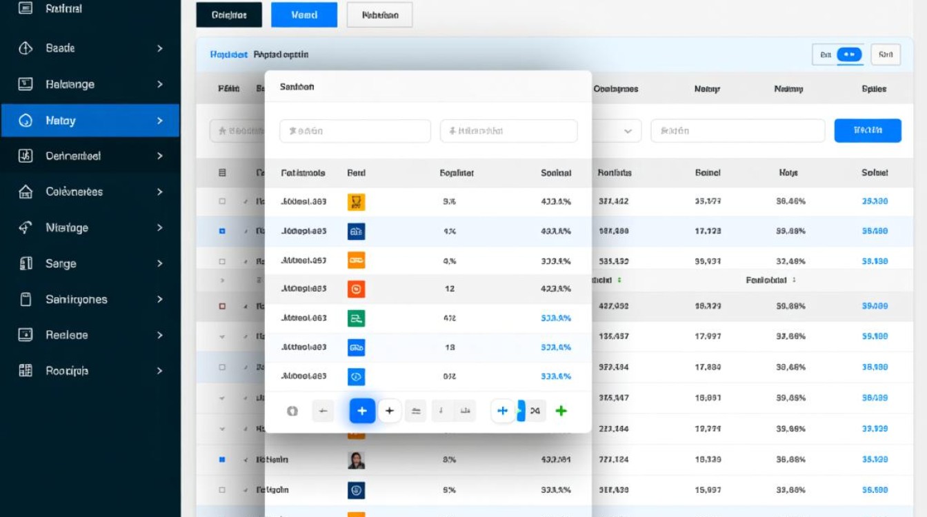Toggle the blue switch at the panel's top right

(x=849, y=54)
